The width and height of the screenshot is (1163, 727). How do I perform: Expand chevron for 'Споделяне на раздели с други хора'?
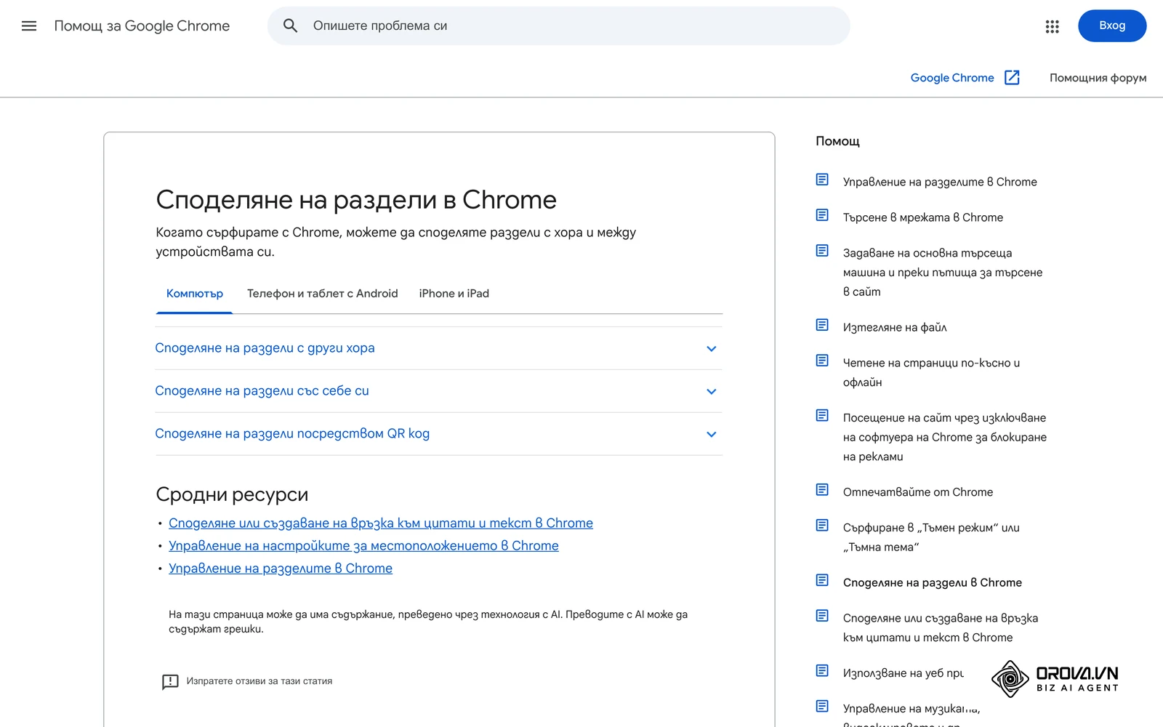[712, 349]
